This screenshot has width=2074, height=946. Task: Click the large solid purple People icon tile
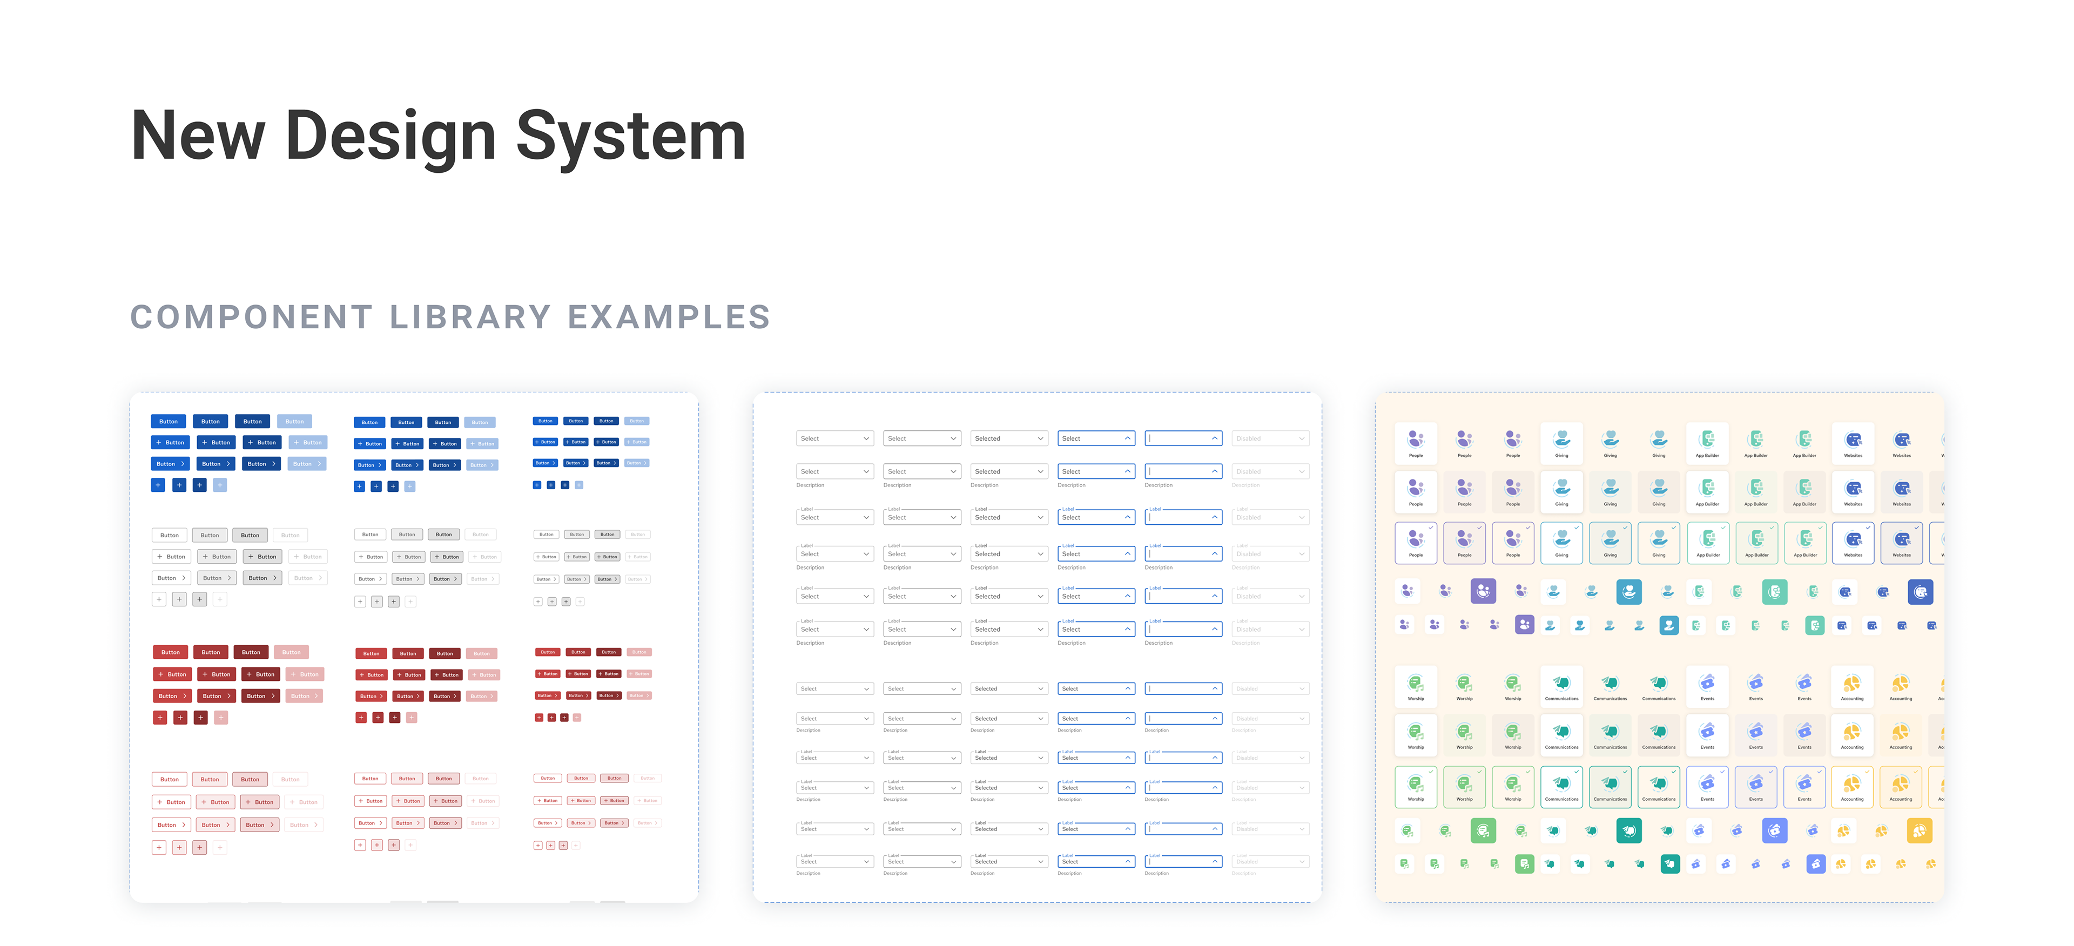coord(1483,592)
